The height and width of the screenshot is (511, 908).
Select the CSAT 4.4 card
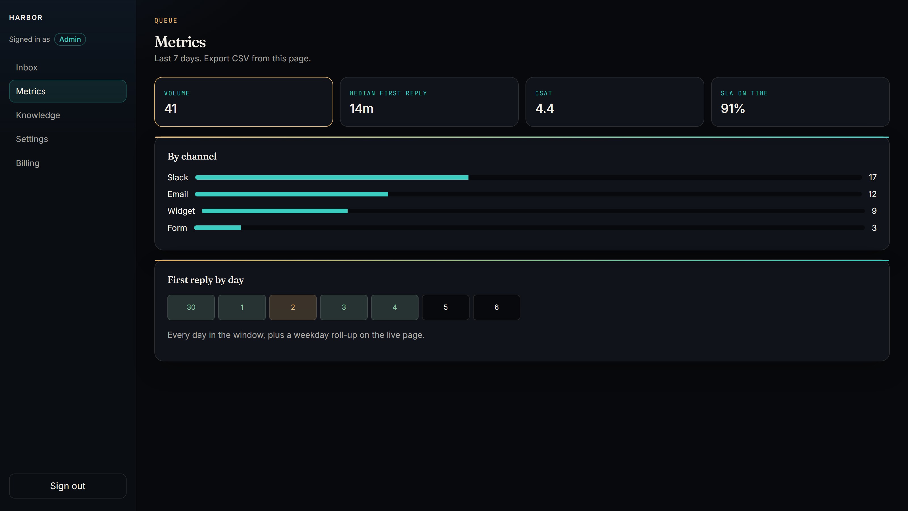pos(615,102)
